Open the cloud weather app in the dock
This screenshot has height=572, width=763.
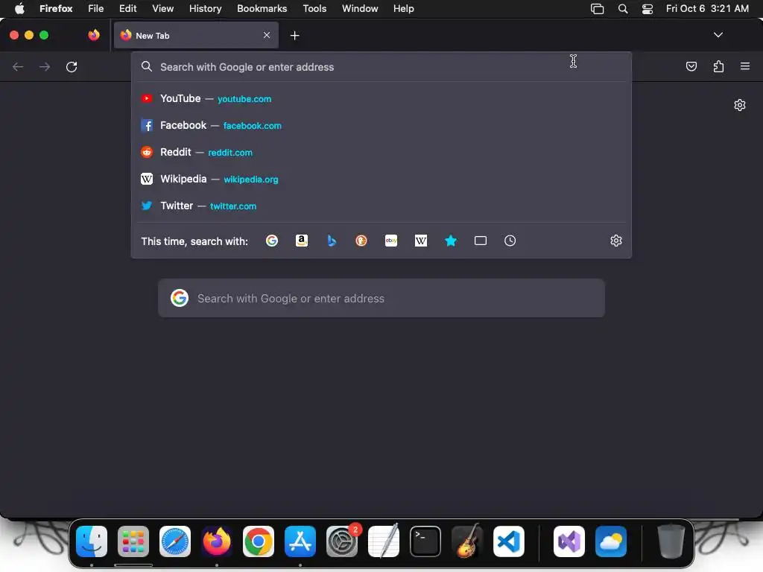611,541
